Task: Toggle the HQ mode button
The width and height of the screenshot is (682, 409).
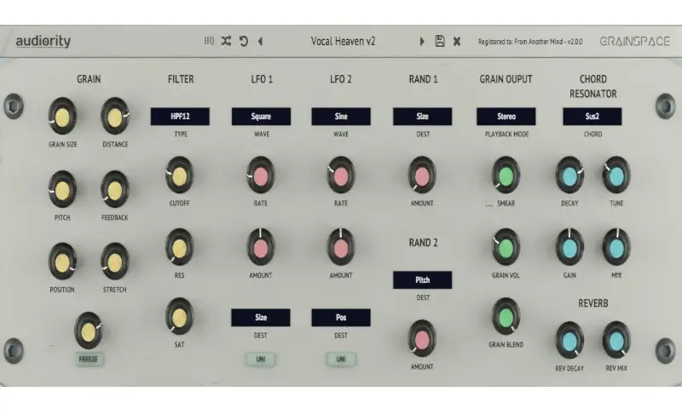Action: [x=209, y=41]
